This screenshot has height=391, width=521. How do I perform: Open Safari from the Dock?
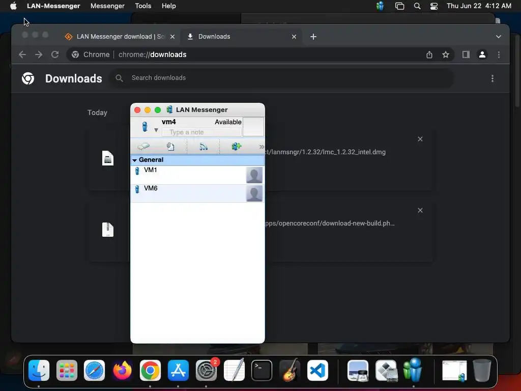(x=94, y=371)
